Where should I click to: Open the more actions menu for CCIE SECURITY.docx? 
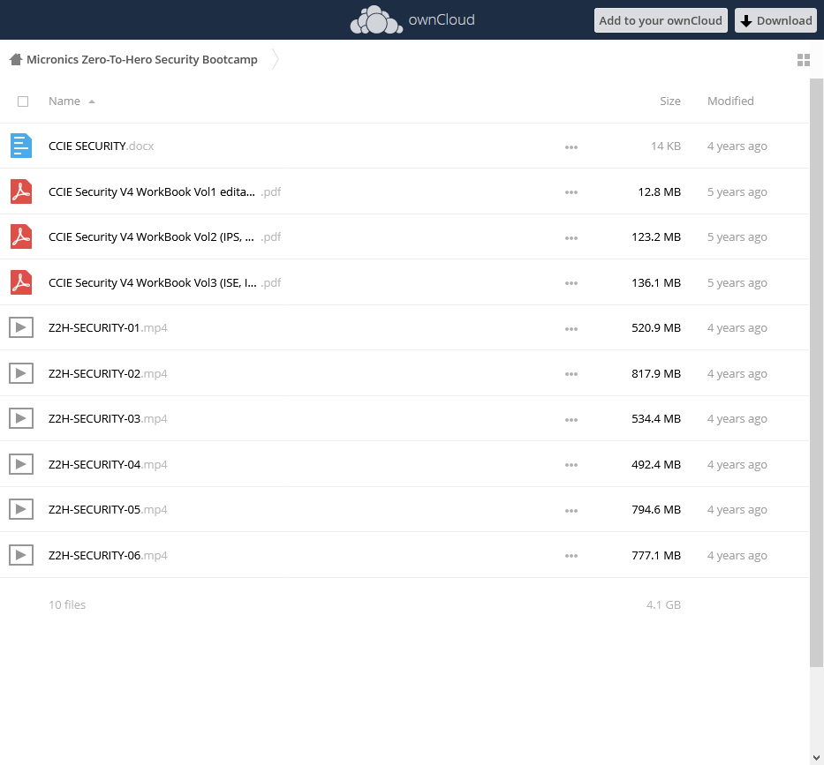point(571,147)
